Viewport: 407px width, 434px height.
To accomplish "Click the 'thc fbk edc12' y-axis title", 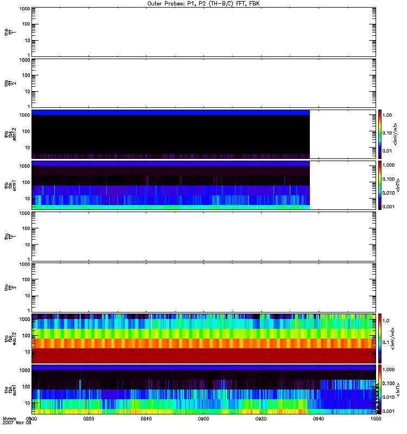I will click(10, 339).
